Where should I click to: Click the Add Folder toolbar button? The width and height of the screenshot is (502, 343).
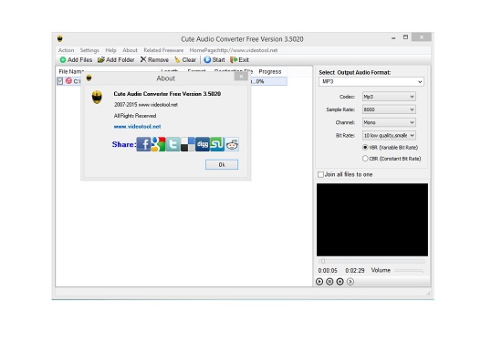coord(116,60)
